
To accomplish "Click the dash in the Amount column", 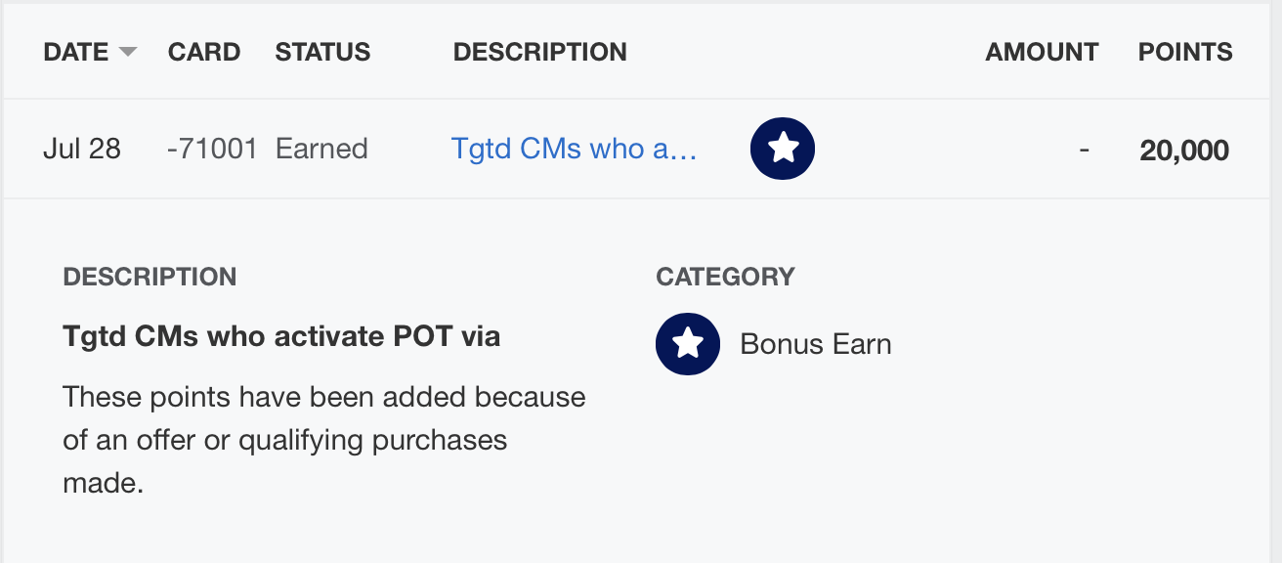I will pyautogui.click(x=1084, y=151).
